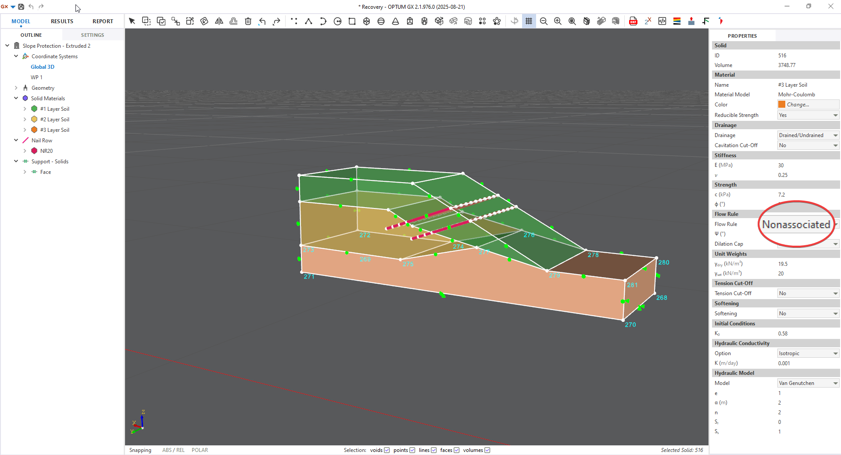Enable the voids selection checkbox
Viewport: 841px width, 455px height.
pyautogui.click(x=386, y=450)
